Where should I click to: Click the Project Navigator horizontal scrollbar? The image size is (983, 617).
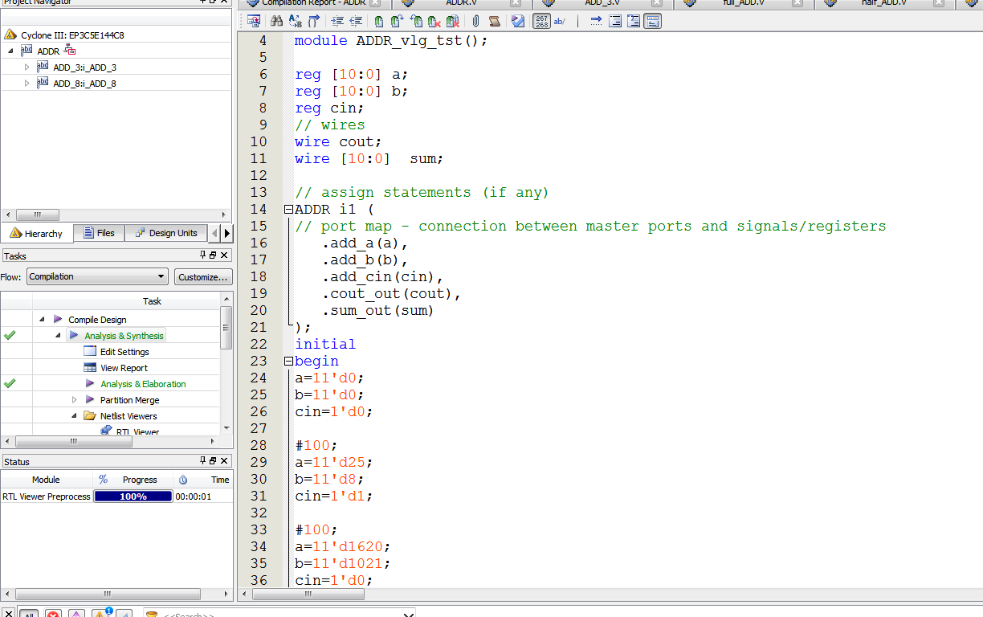116,215
